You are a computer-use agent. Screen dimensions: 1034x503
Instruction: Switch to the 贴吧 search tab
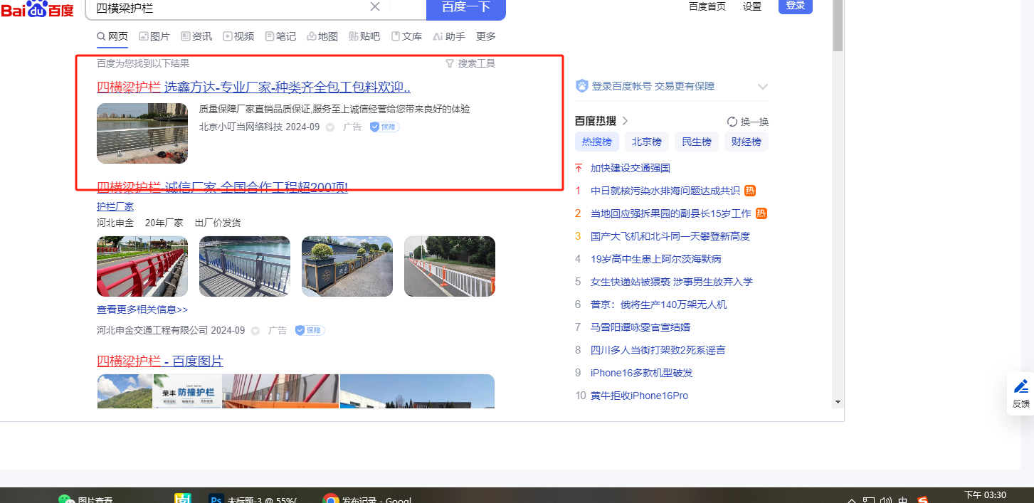(x=364, y=36)
